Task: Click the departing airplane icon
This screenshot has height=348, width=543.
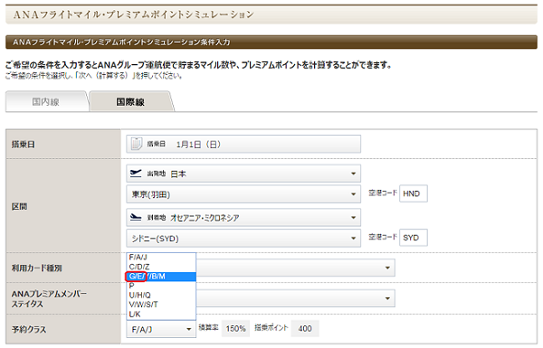Action: [x=136, y=173]
